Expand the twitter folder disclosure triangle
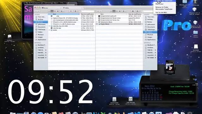 [49, 30]
